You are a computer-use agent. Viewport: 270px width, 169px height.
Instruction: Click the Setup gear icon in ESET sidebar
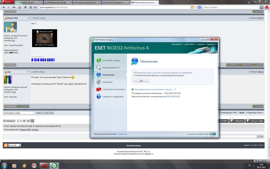click(99, 82)
